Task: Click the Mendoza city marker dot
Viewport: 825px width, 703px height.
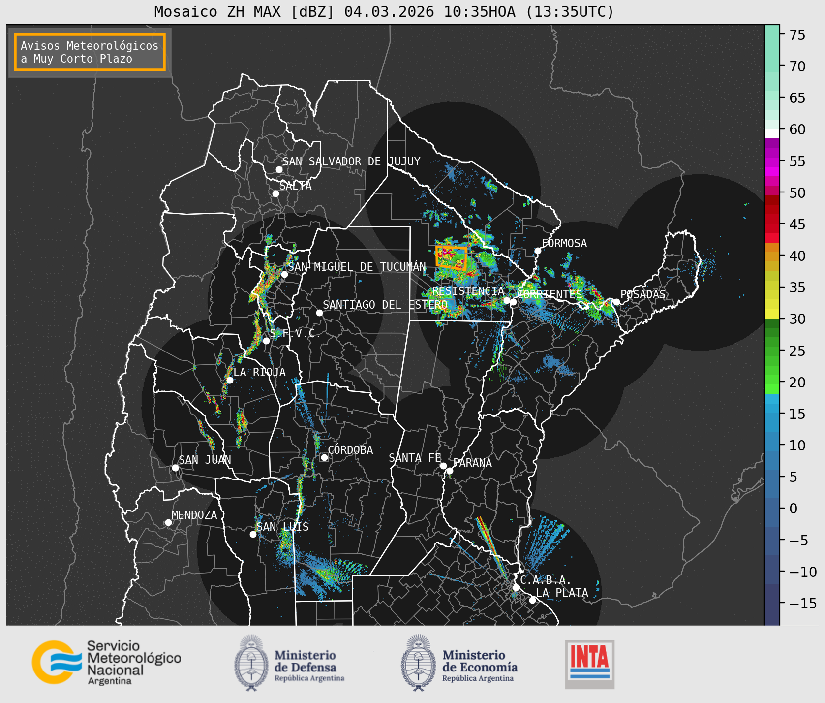Action: [x=168, y=522]
